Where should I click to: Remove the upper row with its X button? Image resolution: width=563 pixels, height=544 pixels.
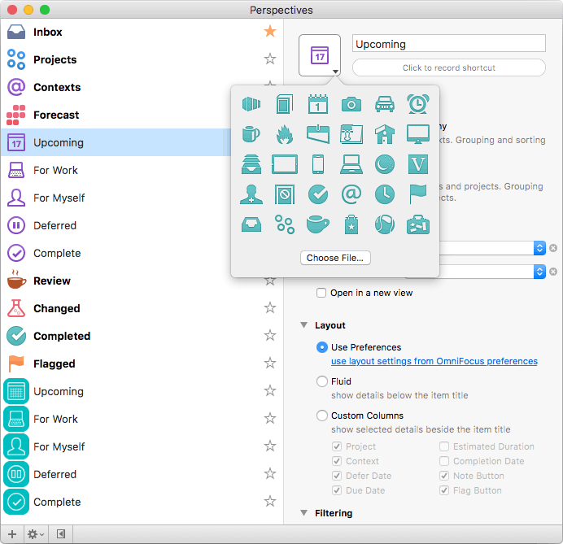coord(553,248)
